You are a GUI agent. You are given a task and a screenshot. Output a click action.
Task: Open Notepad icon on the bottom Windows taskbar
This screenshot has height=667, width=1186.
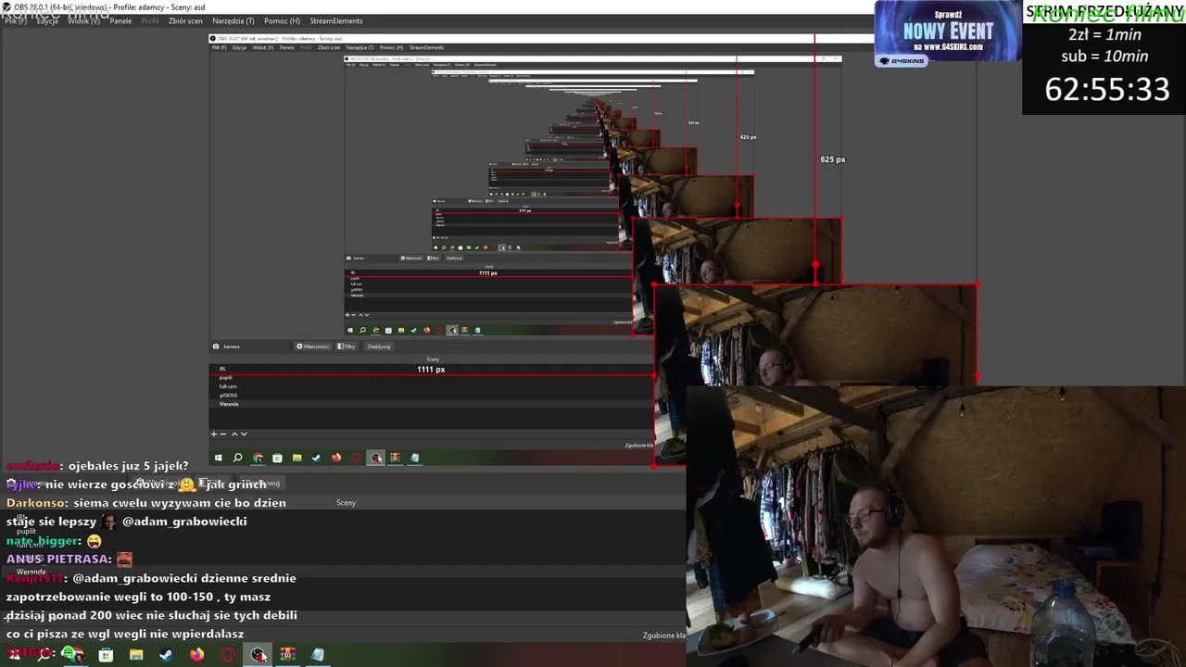tap(318, 655)
